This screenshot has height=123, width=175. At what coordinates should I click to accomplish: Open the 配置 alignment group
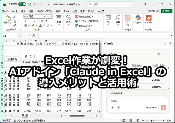[x=59, y=20]
